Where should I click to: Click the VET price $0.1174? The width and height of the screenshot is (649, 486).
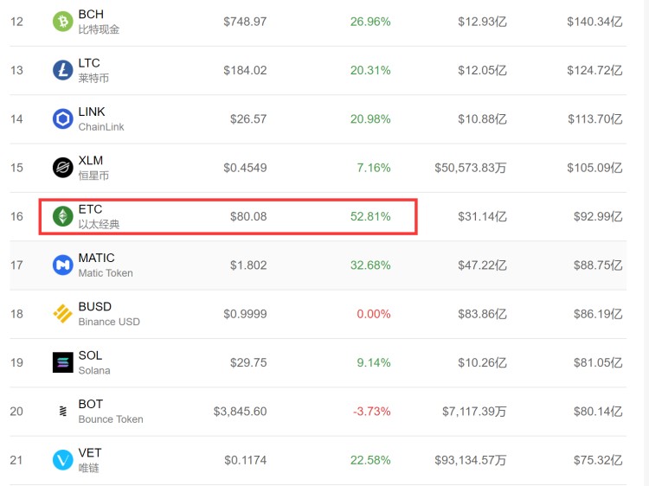(246, 460)
